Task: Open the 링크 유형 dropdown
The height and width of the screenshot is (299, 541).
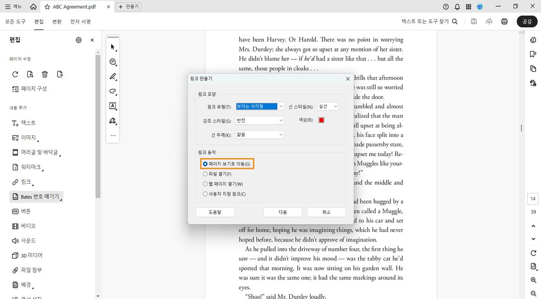Action: coord(260,106)
